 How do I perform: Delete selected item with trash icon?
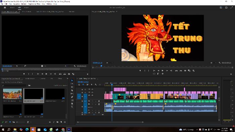(x=65, y=122)
